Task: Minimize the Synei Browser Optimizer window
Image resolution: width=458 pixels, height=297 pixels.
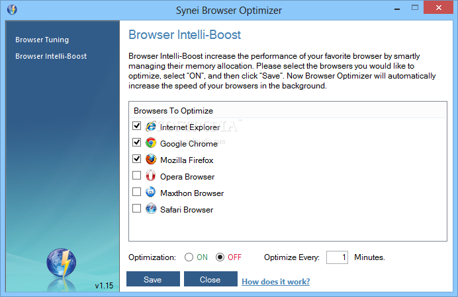Action: coord(397,9)
